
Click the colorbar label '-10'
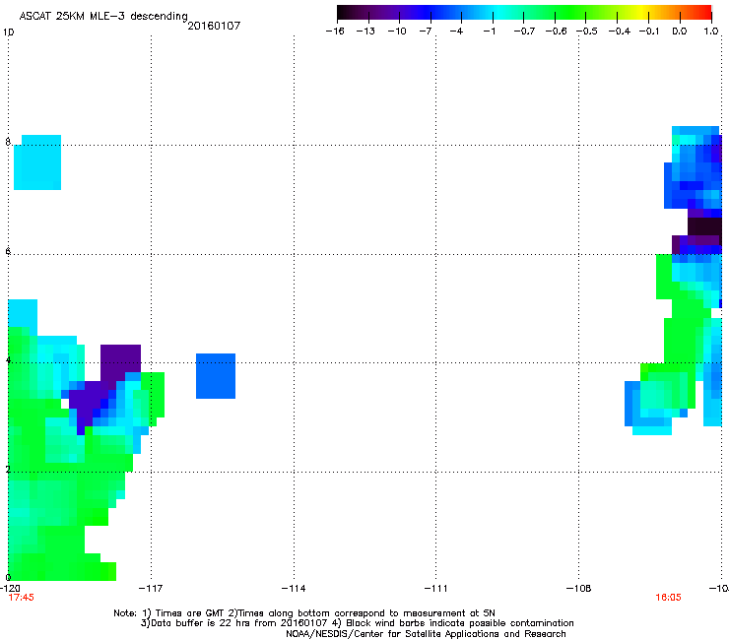coord(397,32)
